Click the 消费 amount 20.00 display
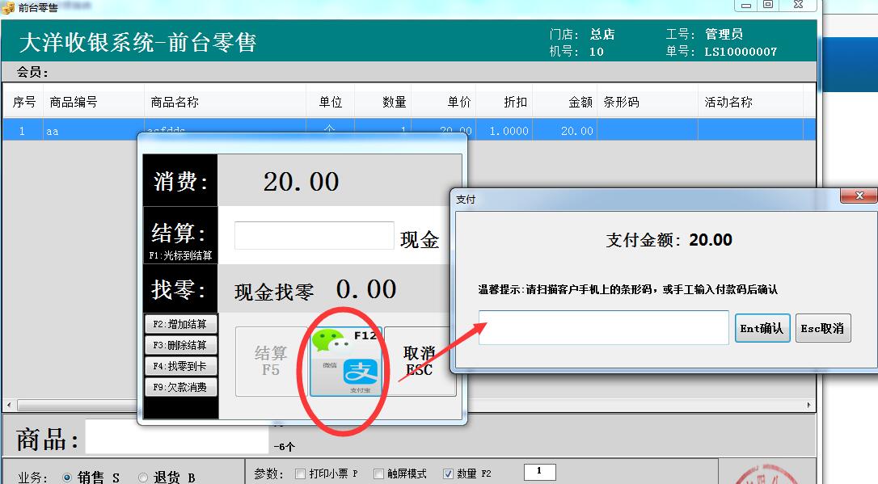This screenshot has height=484, width=878. pyautogui.click(x=302, y=182)
